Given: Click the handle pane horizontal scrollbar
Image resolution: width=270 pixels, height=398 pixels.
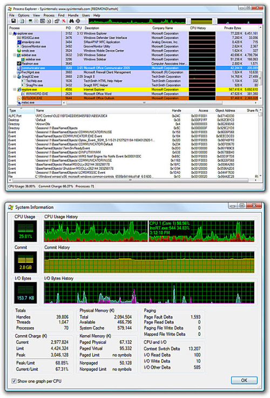Looking at the screenshot, I should click(130, 180).
